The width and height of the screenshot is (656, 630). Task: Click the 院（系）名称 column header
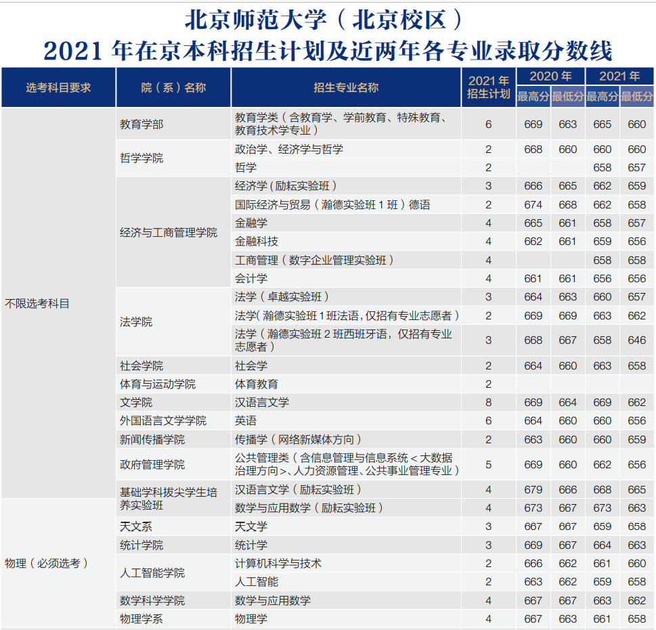(173, 87)
